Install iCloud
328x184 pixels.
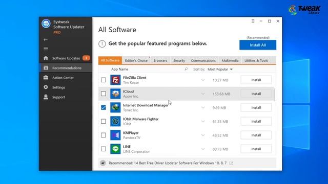(256, 94)
